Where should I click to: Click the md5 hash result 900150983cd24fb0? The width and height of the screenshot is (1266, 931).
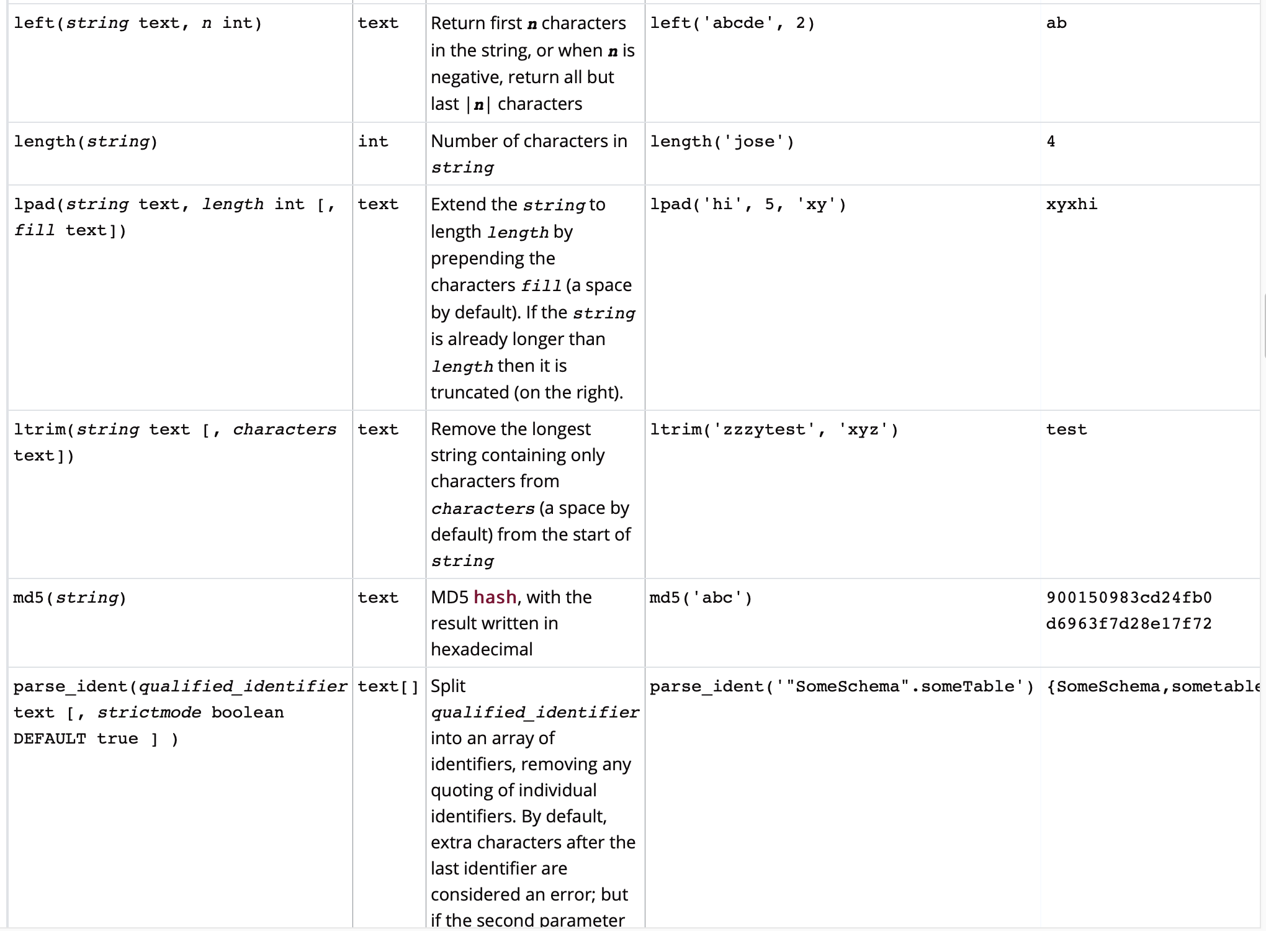click(1128, 598)
